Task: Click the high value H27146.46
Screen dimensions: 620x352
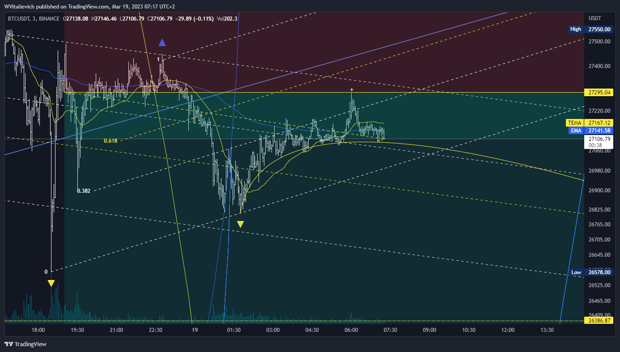Action: click(x=104, y=19)
